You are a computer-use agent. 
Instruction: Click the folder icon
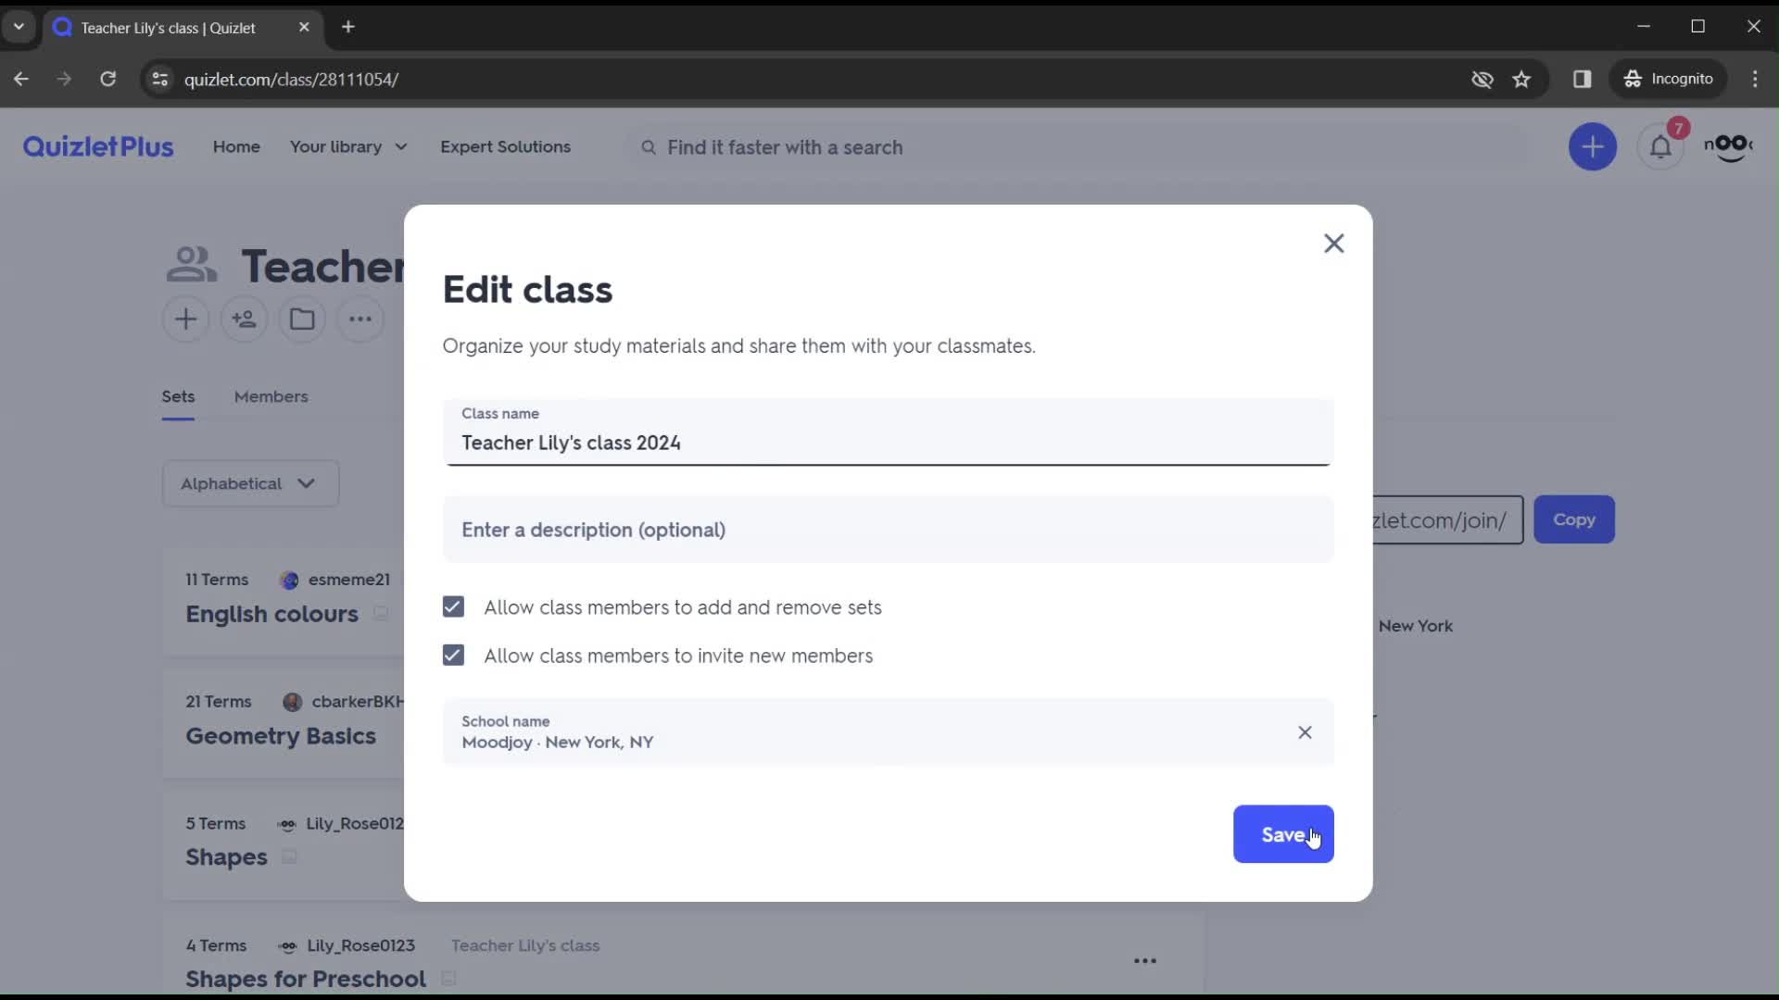point(302,319)
